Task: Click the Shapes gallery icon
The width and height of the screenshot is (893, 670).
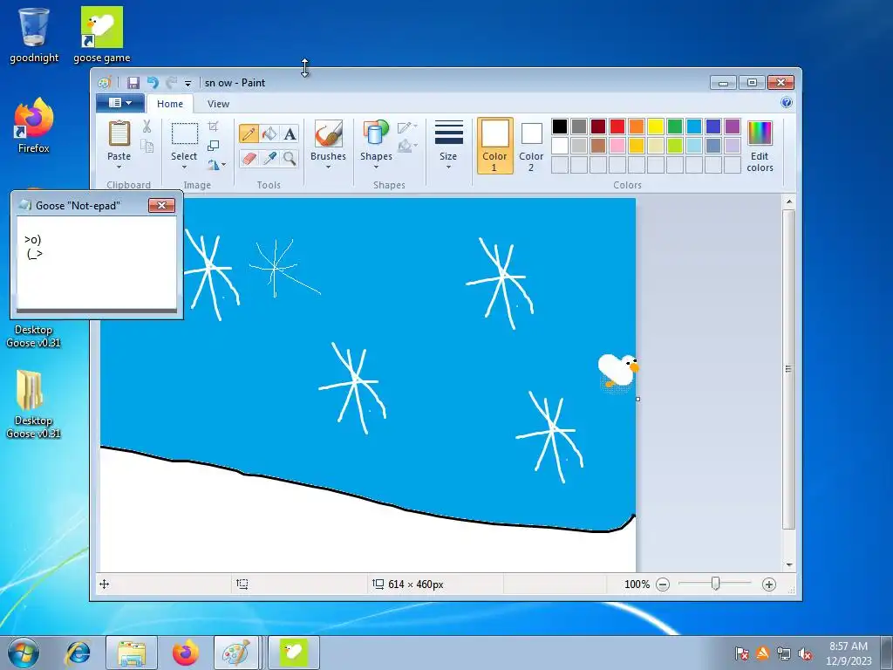Action: pos(376,133)
